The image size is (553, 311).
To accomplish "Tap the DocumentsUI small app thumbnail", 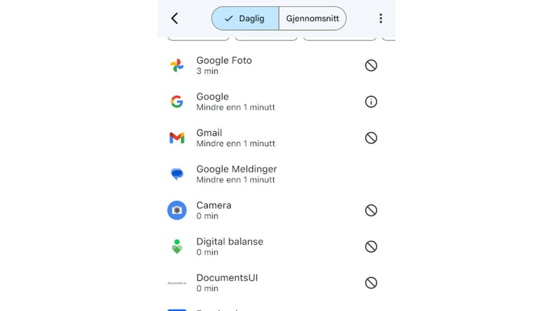I will 177,283.
